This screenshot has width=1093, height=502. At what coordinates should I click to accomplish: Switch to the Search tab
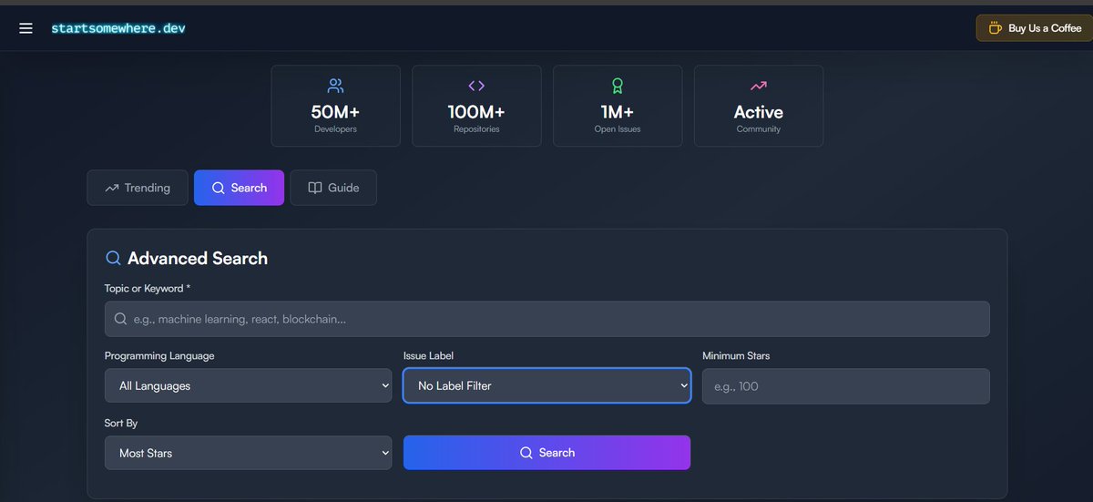click(x=239, y=188)
